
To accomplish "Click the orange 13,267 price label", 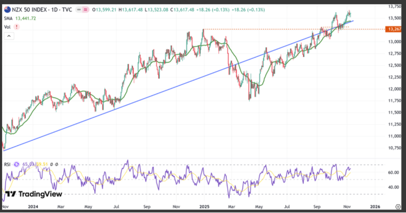I will point(394,29).
